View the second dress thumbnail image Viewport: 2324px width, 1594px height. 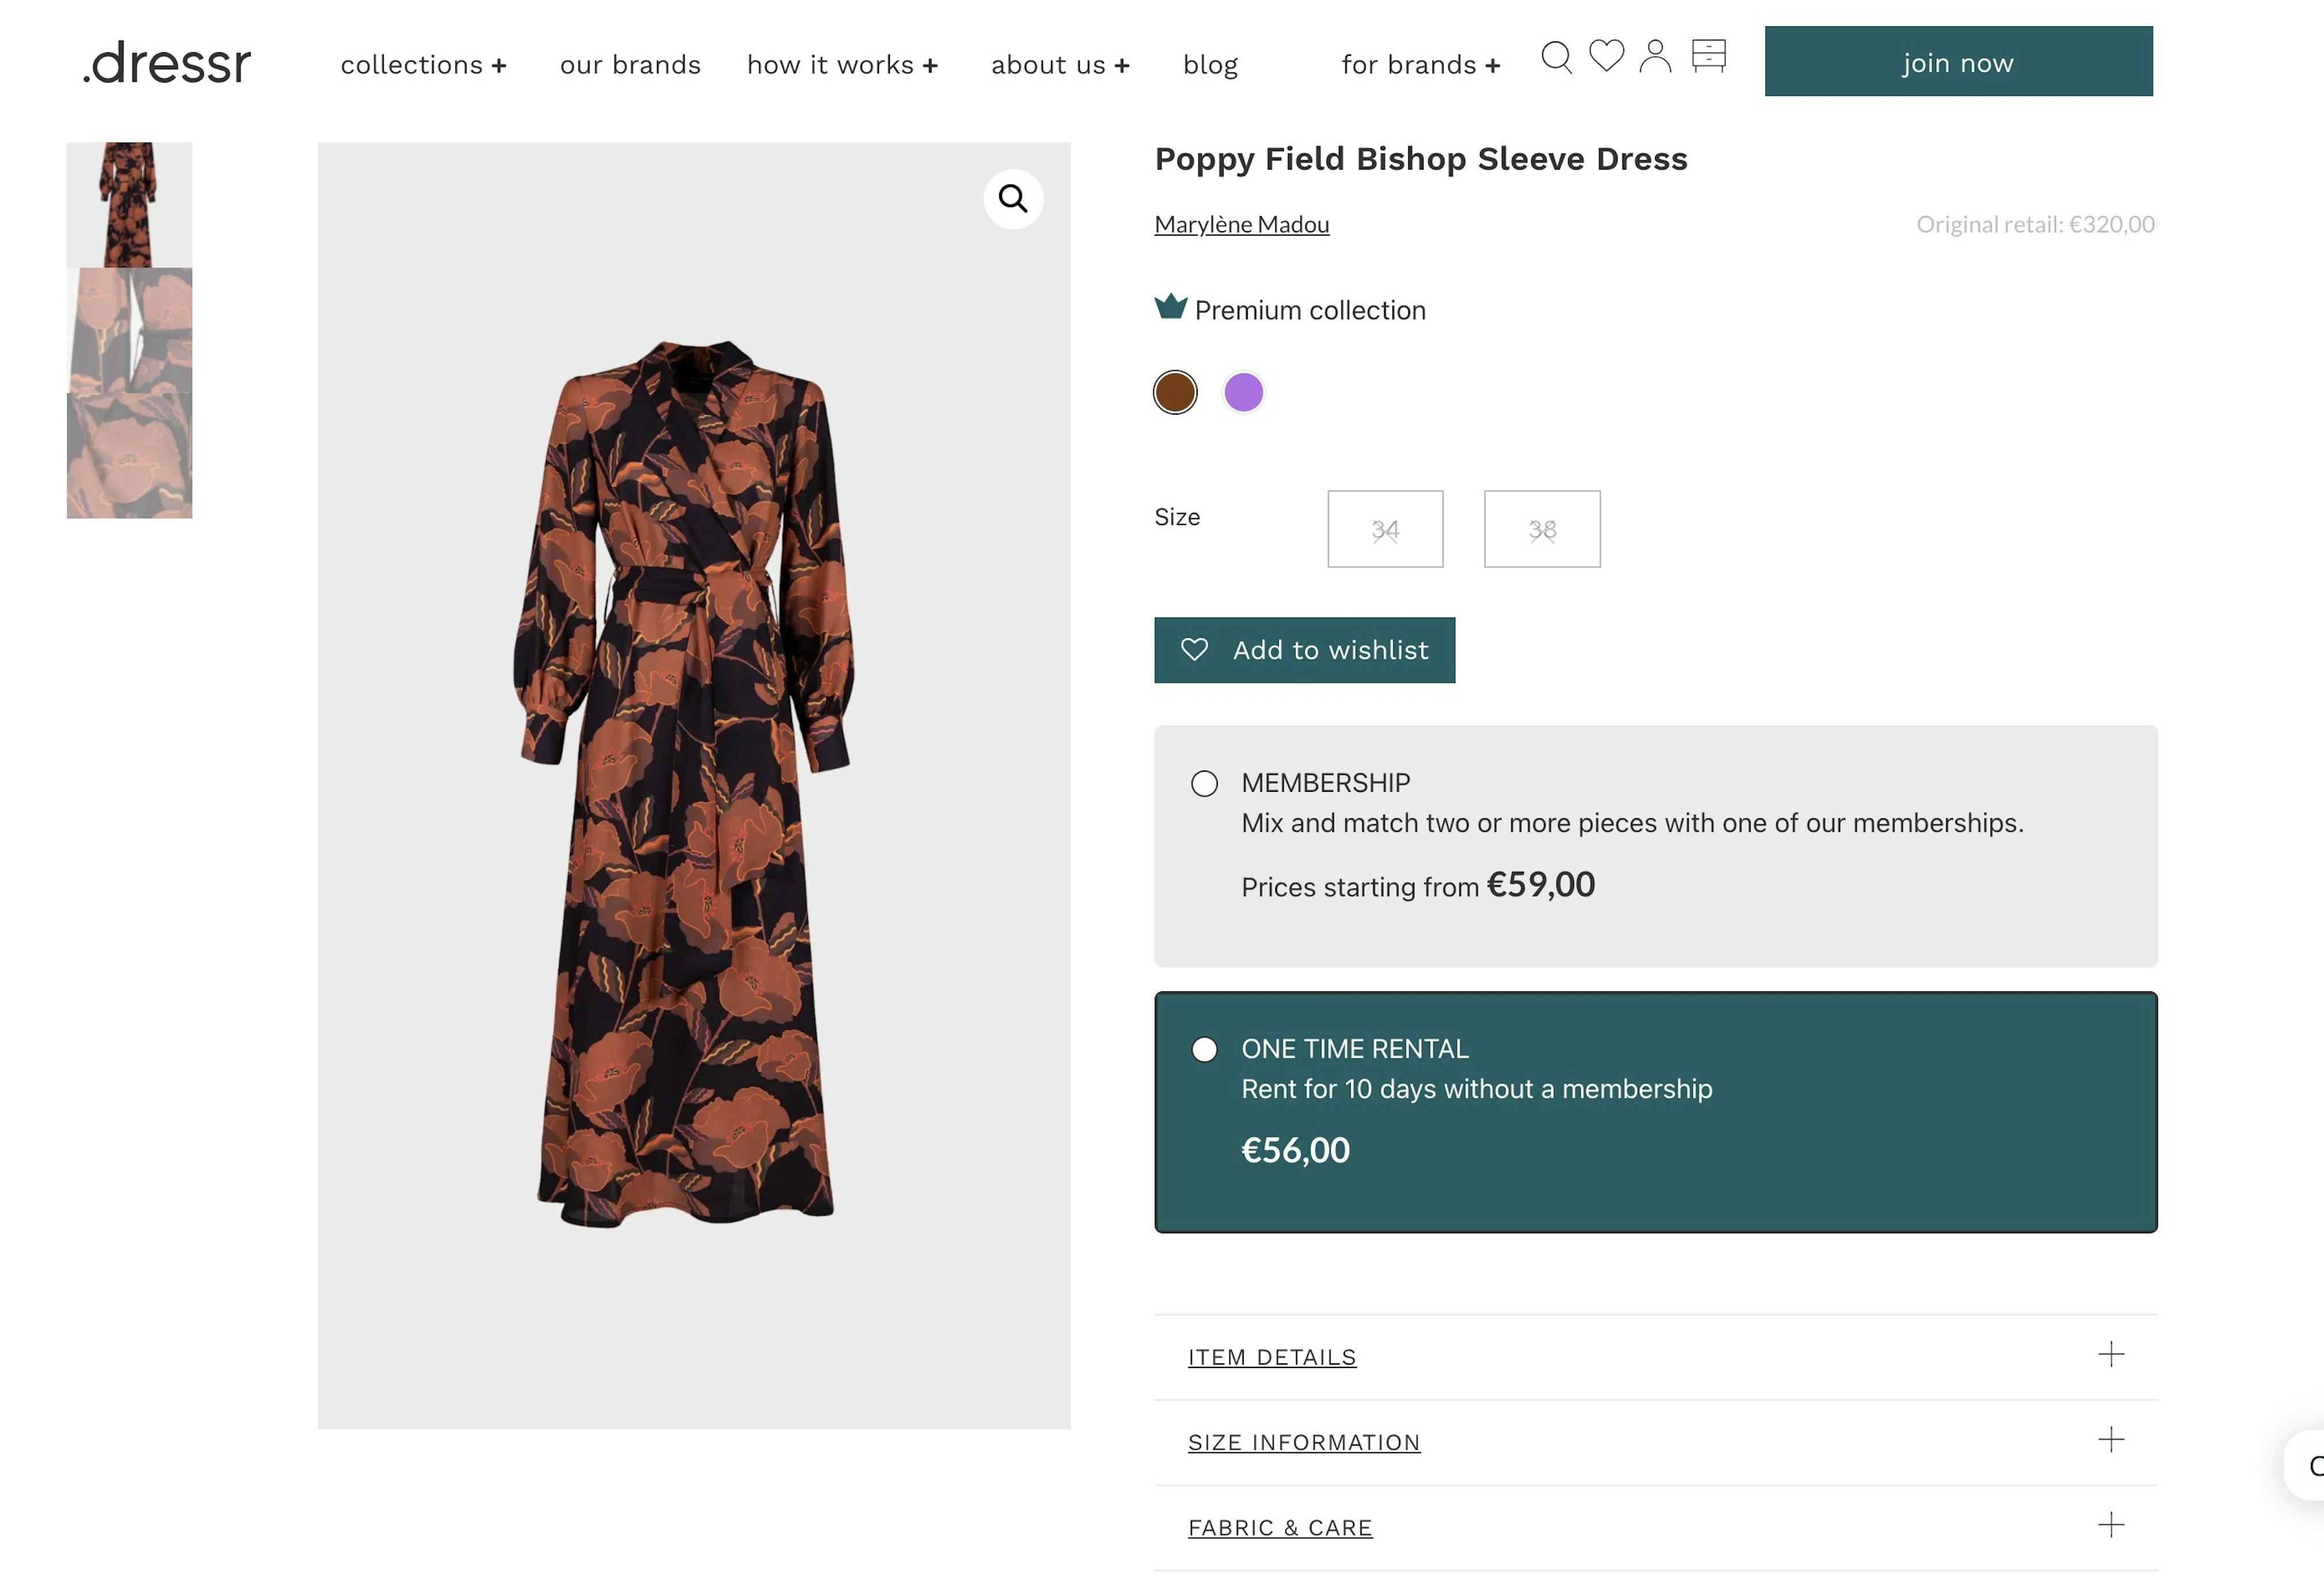(x=129, y=331)
